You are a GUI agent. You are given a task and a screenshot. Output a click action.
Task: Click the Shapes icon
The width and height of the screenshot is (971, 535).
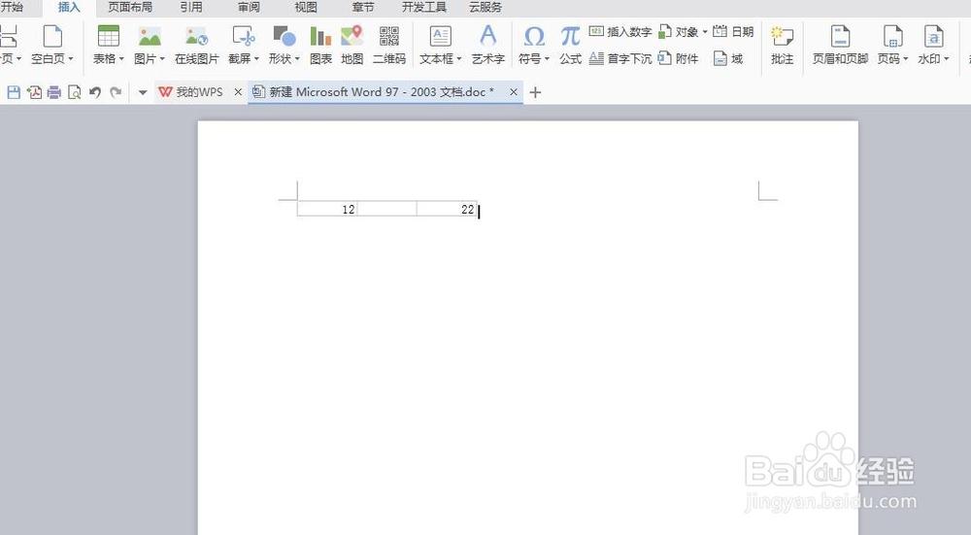click(285, 36)
